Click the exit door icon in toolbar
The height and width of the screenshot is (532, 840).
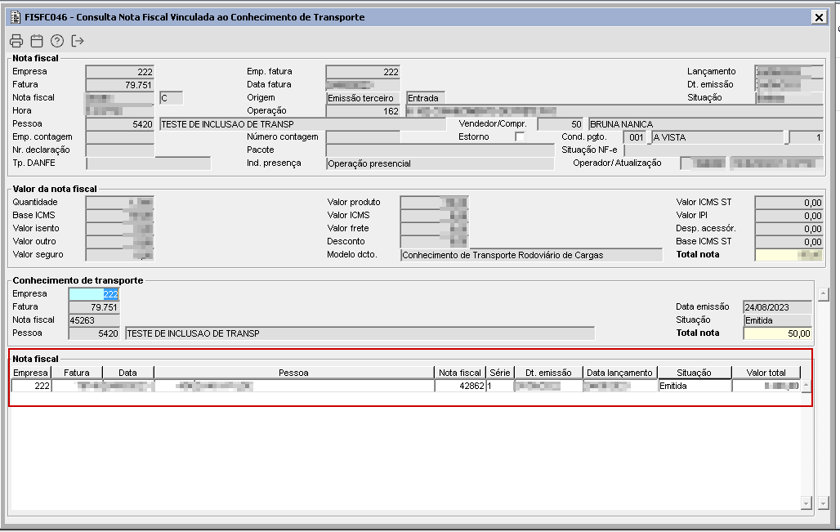tap(78, 41)
